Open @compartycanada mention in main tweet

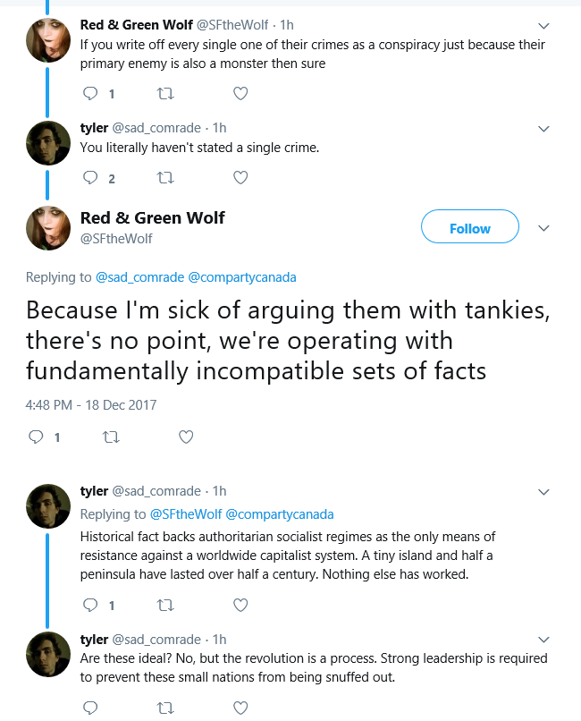pos(242,277)
